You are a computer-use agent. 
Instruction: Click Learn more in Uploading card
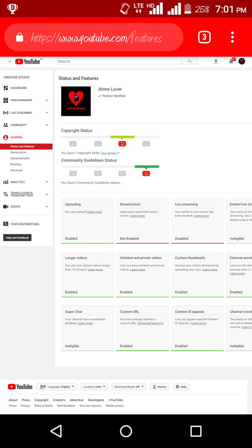point(94,212)
